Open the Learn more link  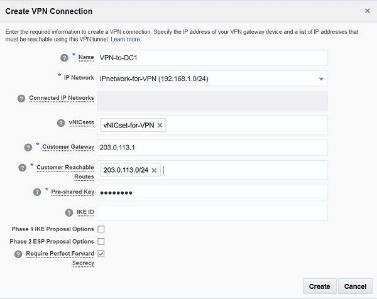pos(126,39)
